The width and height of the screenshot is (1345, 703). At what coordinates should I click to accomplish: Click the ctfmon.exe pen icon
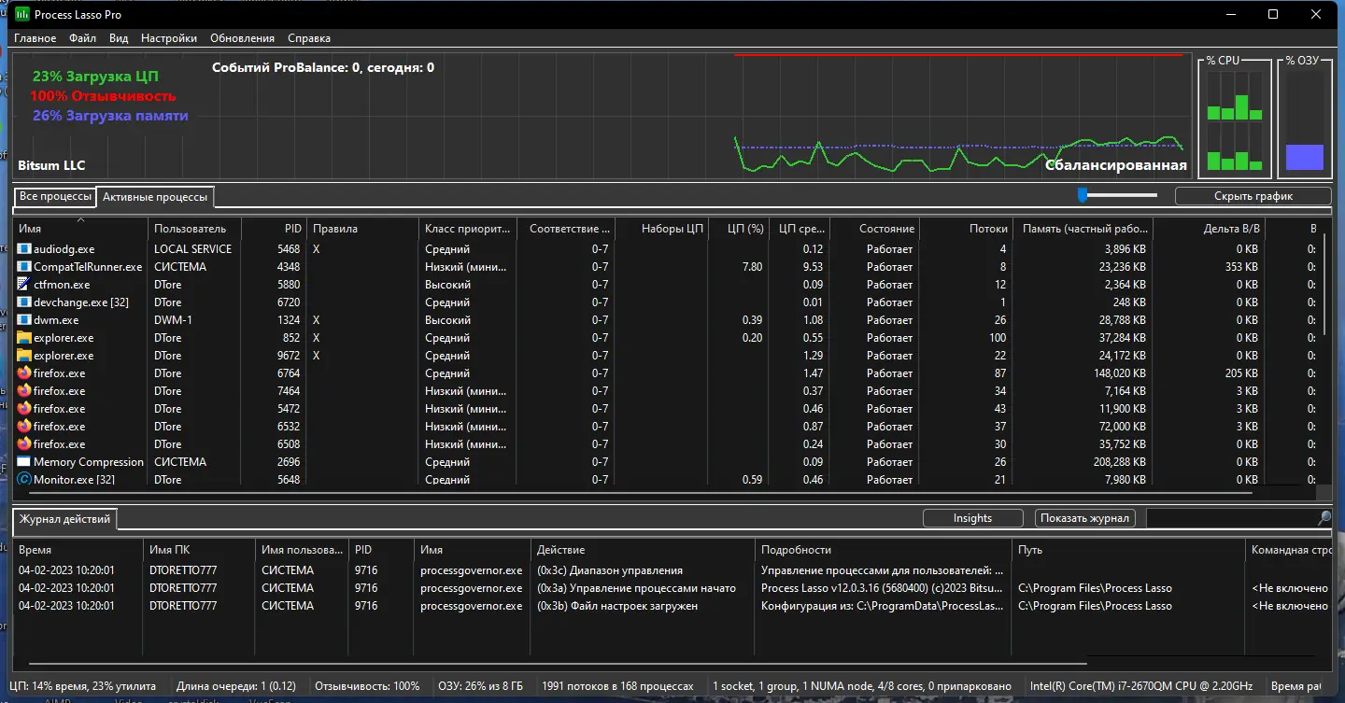[24, 285]
